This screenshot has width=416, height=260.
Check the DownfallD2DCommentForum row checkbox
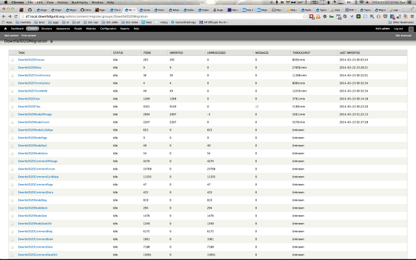point(12,169)
